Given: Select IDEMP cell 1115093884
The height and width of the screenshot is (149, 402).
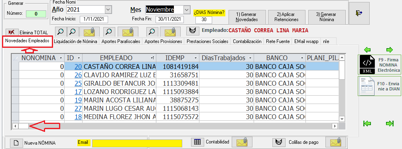Looking at the screenshot, I should (177, 92).
